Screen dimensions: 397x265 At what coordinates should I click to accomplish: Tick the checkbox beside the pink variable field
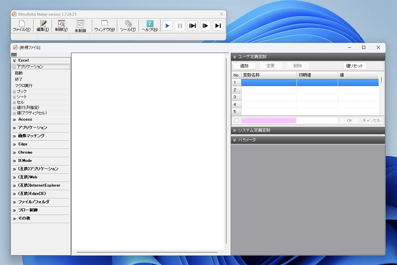[x=237, y=121]
